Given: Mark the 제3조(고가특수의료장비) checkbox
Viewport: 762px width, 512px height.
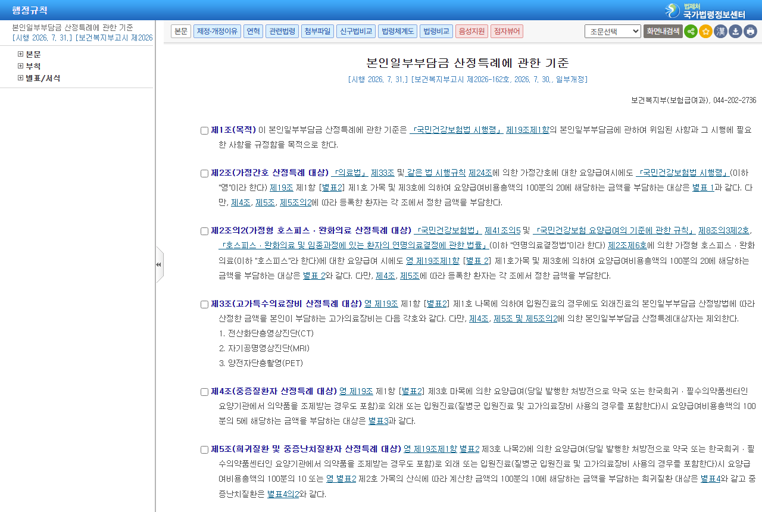Looking at the screenshot, I should pos(204,304).
